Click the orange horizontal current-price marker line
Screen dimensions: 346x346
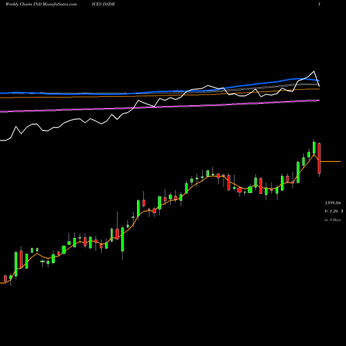[331, 161]
